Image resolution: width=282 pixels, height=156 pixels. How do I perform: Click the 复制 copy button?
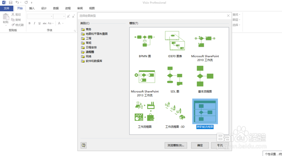[16, 19]
